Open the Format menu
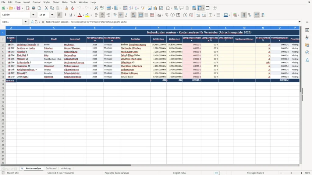This screenshot has height=175, width=312. coord(37,2)
